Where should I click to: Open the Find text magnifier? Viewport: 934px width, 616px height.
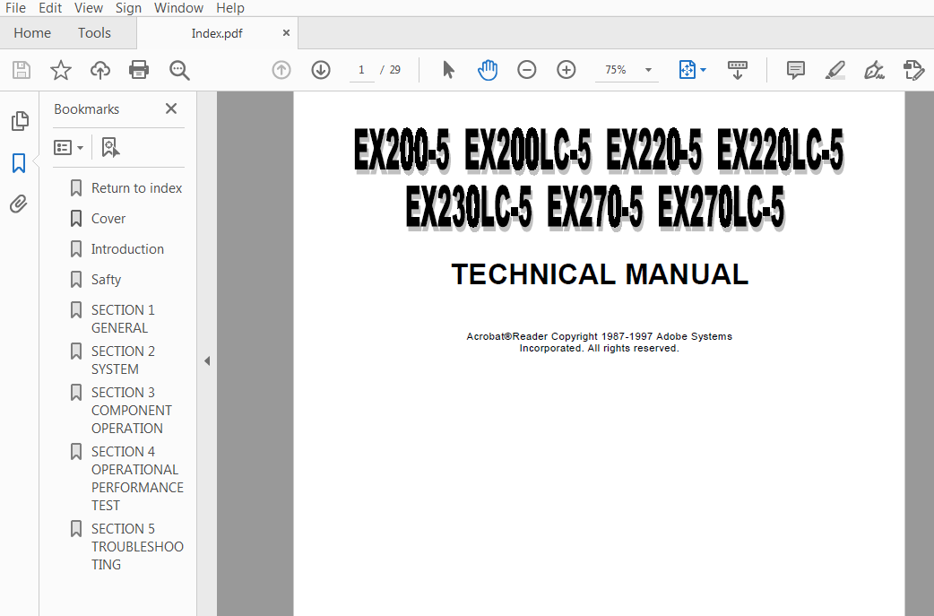click(x=178, y=70)
